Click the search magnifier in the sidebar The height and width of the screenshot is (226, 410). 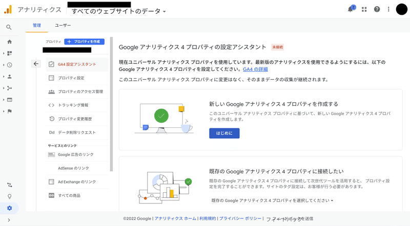pos(9,27)
